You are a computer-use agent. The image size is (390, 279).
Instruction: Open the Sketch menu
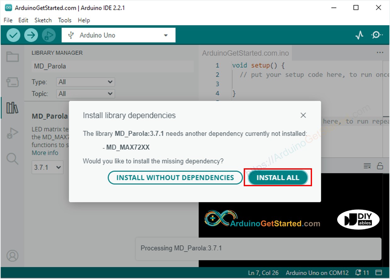coord(43,20)
